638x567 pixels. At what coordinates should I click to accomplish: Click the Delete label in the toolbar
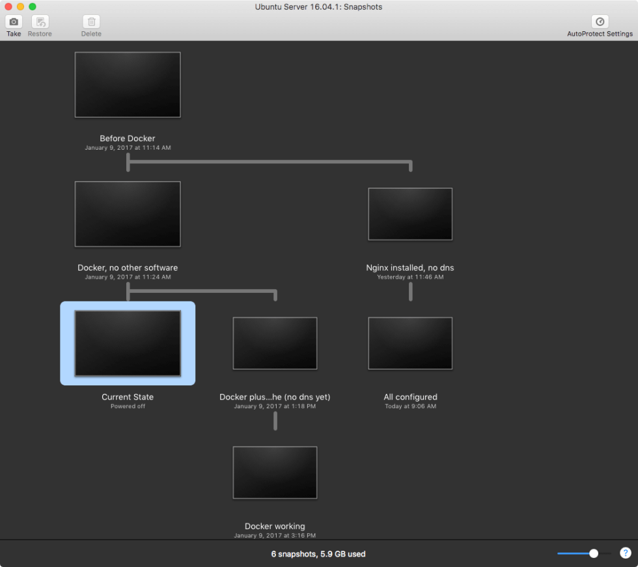point(90,34)
